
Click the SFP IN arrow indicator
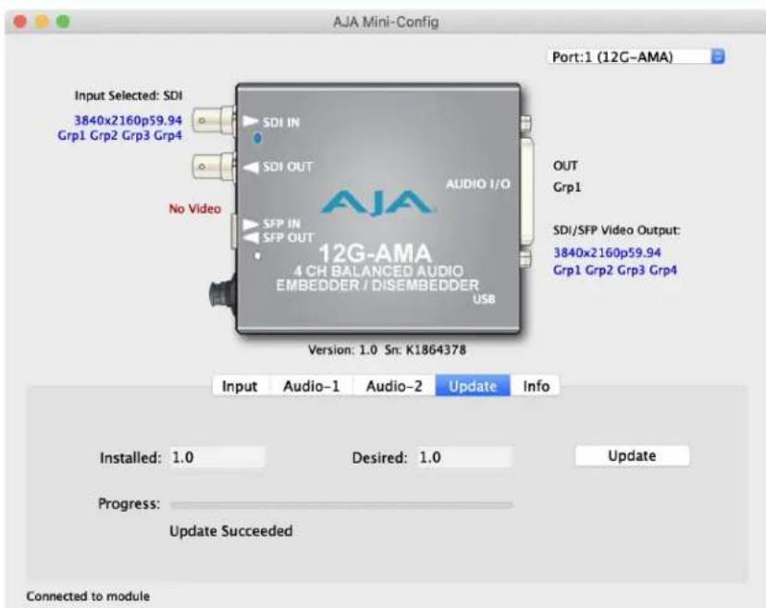click(x=251, y=224)
